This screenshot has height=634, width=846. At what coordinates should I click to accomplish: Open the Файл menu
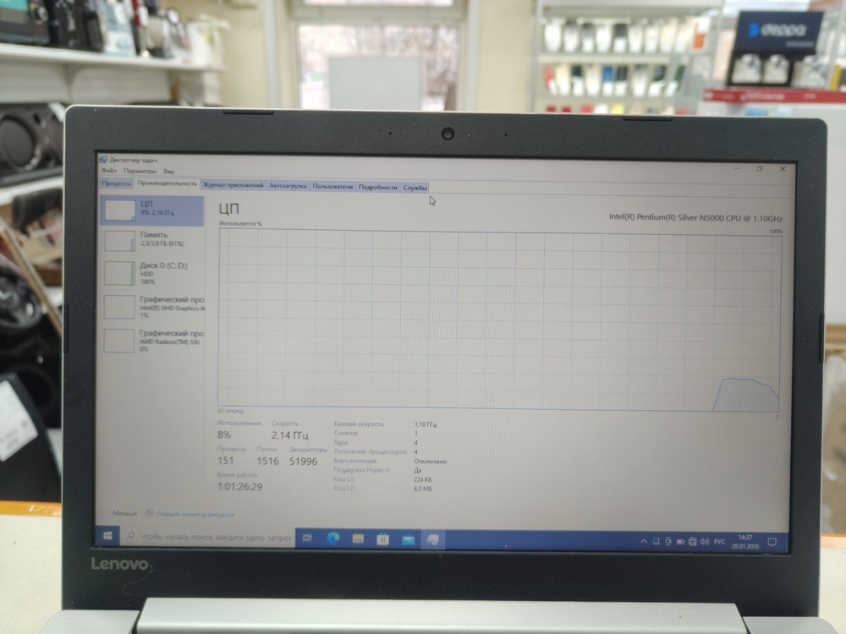tap(108, 171)
